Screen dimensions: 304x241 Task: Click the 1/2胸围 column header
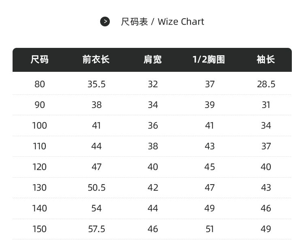[209, 59]
